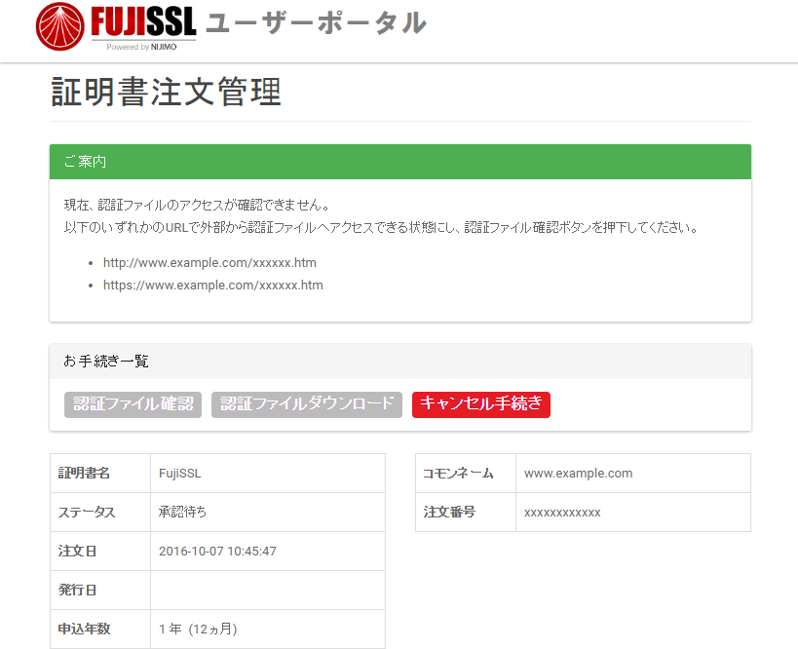Click the order date 2016-10-07 10:45:47
Viewport: 798px width, 649px height.
pos(217,552)
